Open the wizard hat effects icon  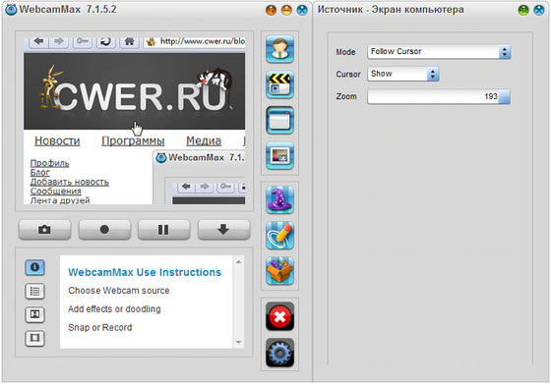pyautogui.click(x=279, y=200)
